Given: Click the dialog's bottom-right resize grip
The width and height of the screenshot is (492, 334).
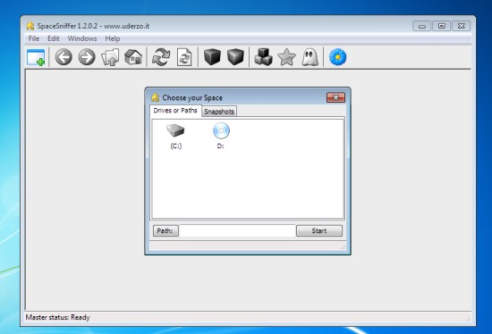Looking at the screenshot, I should point(343,246).
